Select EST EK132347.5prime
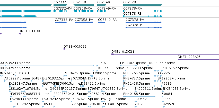 pos(23,84)
